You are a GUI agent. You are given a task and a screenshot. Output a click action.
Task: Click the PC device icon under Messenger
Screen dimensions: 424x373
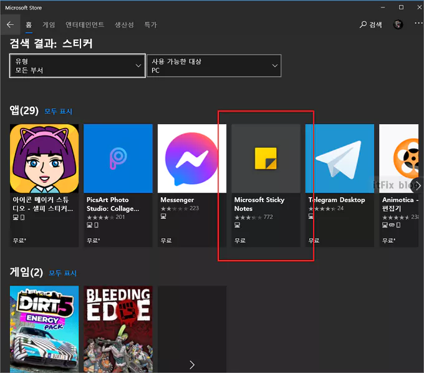pyautogui.click(x=163, y=216)
